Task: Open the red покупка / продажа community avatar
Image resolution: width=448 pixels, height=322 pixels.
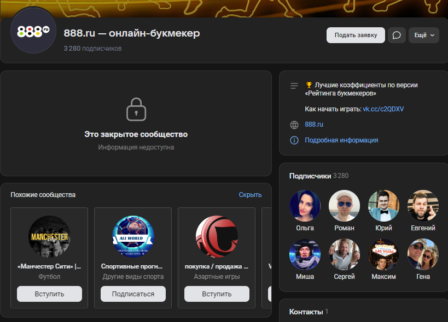Action: pyautogui.click(x=217, y=237)
